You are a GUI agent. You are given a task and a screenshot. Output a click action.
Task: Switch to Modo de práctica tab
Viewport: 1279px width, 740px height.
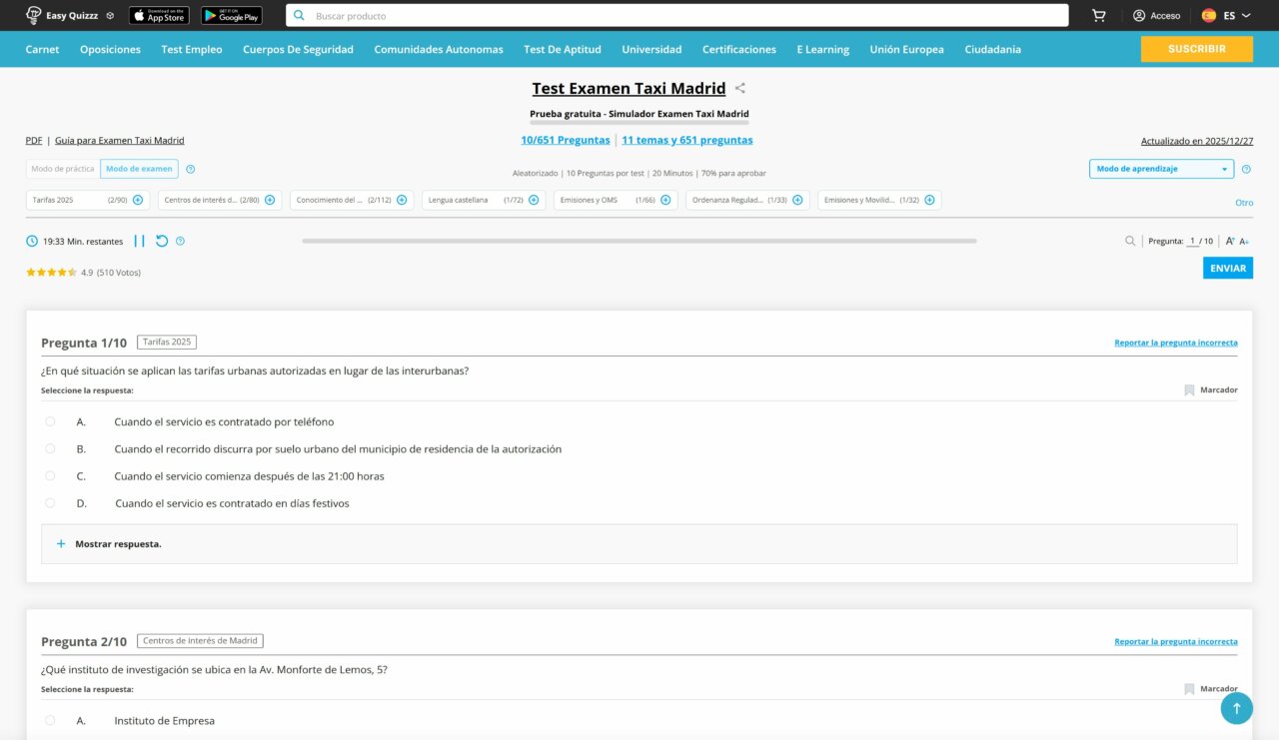pos(63,169)
